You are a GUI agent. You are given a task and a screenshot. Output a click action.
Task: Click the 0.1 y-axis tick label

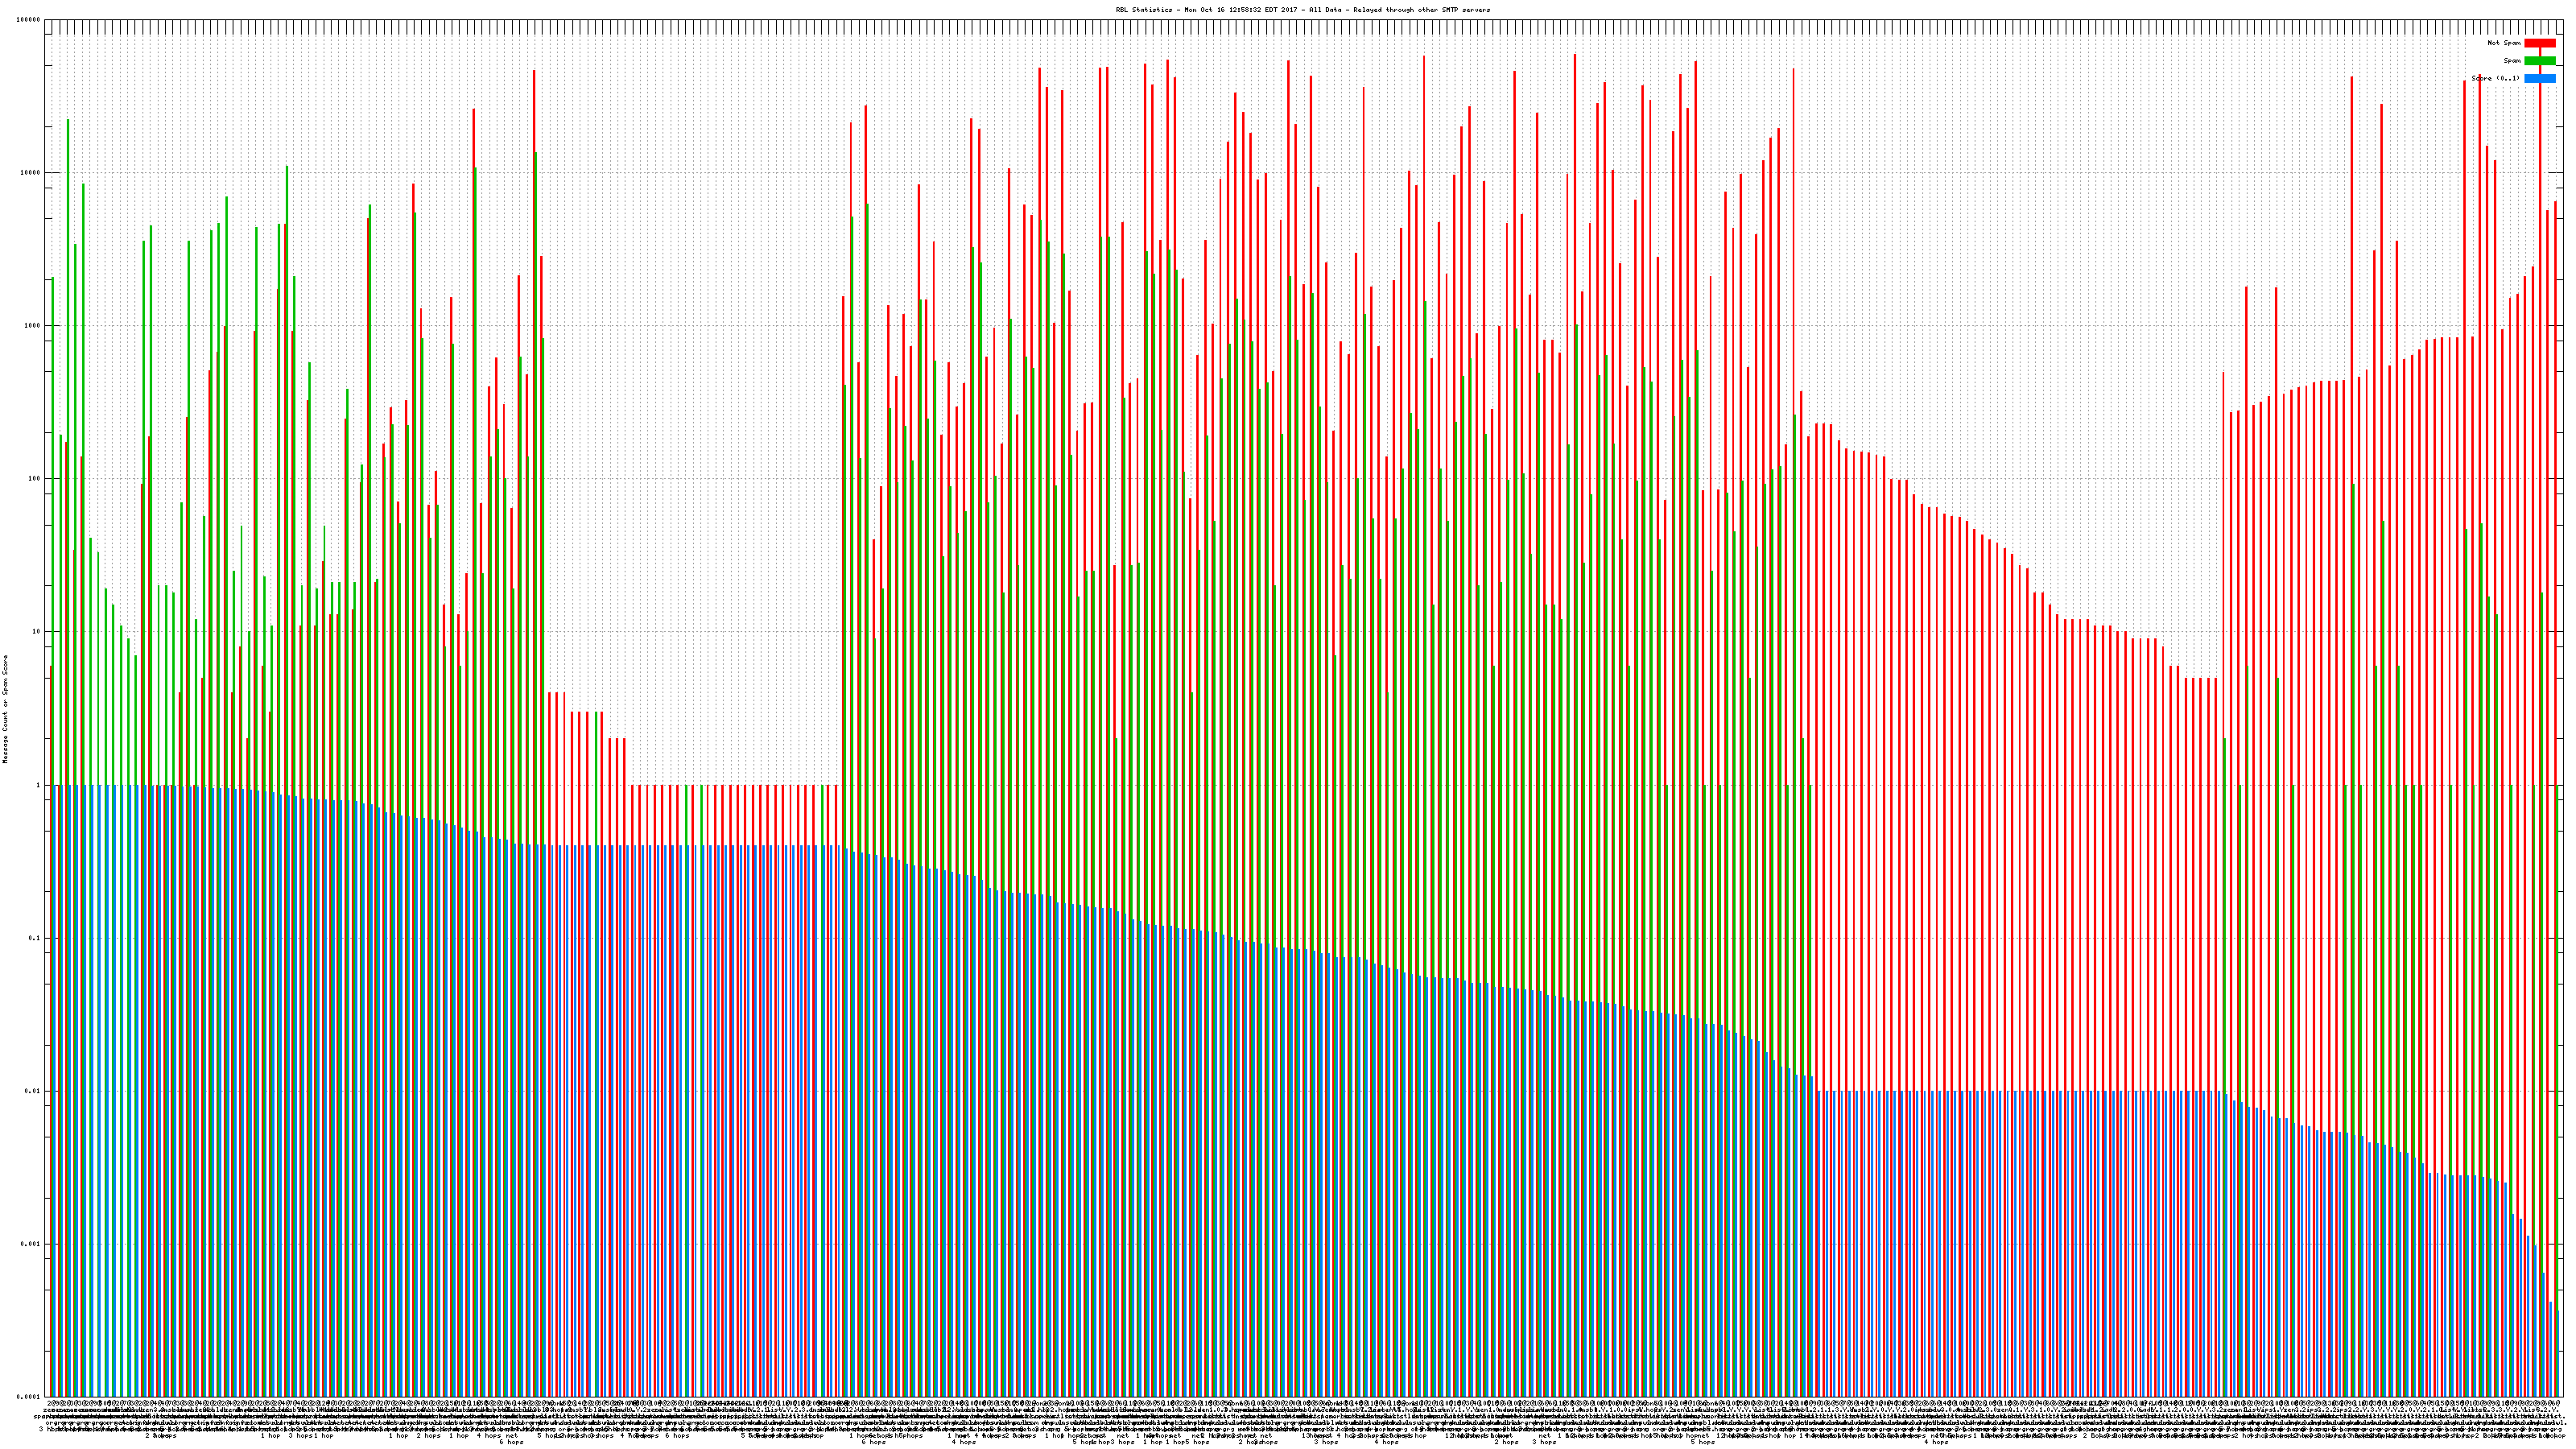[35, 938]
